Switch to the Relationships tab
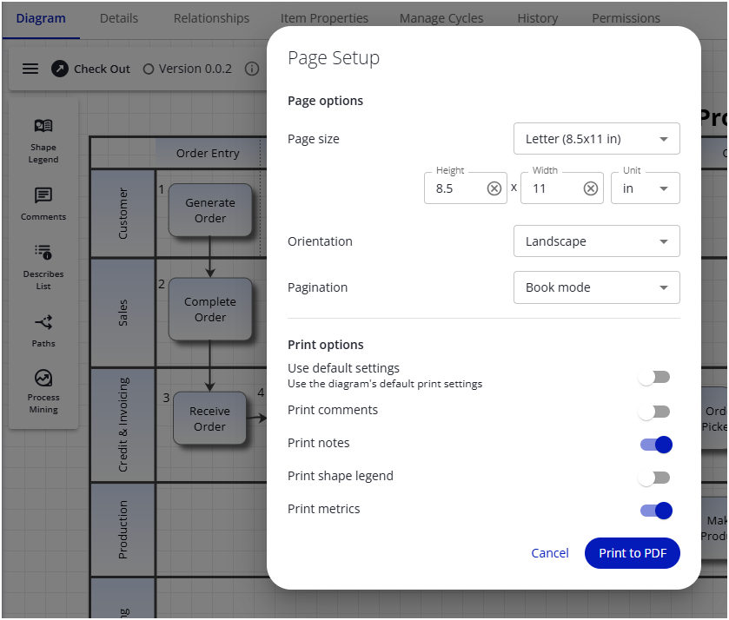729x620 pixels. click(x=211, y=18)
